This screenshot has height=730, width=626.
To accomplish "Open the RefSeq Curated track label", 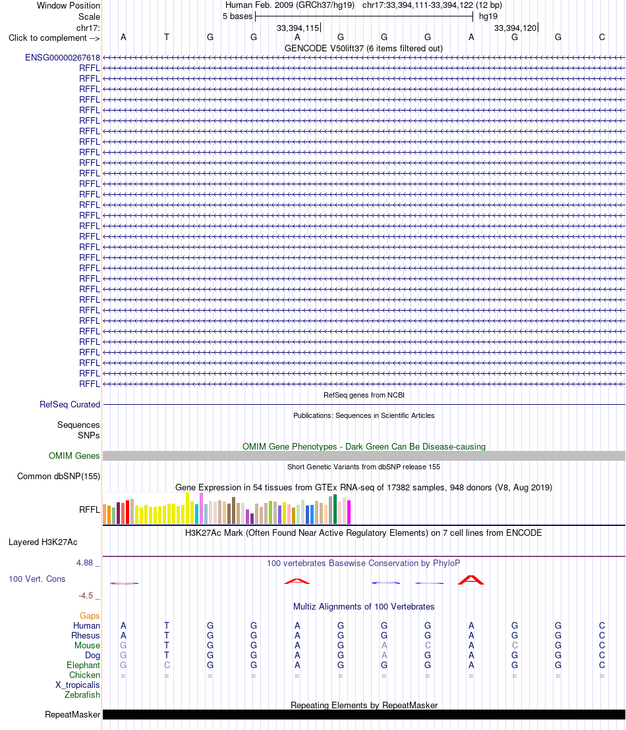I will (70, 405).
